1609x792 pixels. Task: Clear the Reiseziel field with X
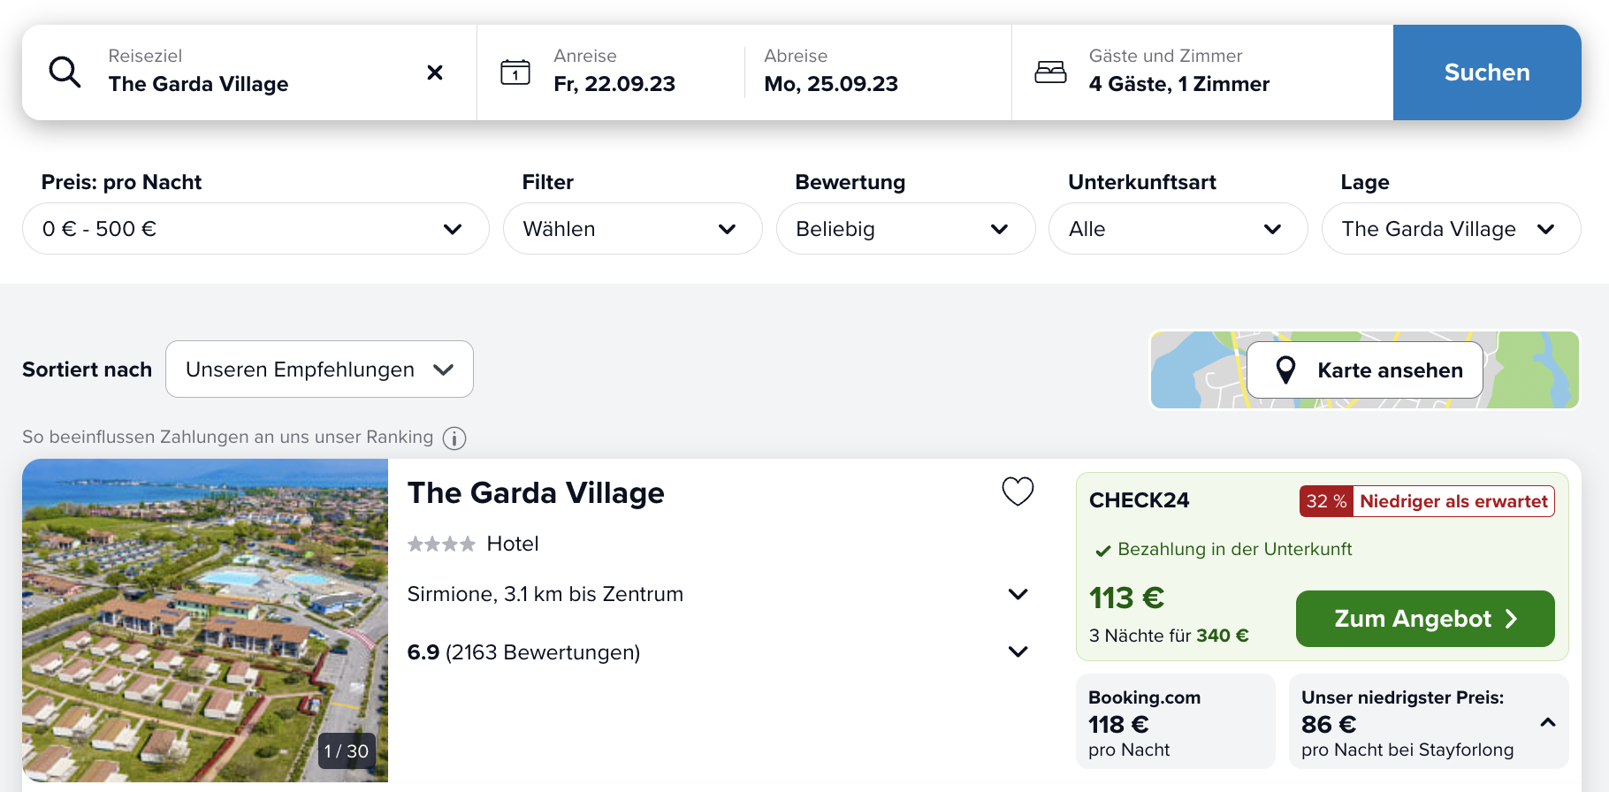pyautogui.click(x=435, y=72)
